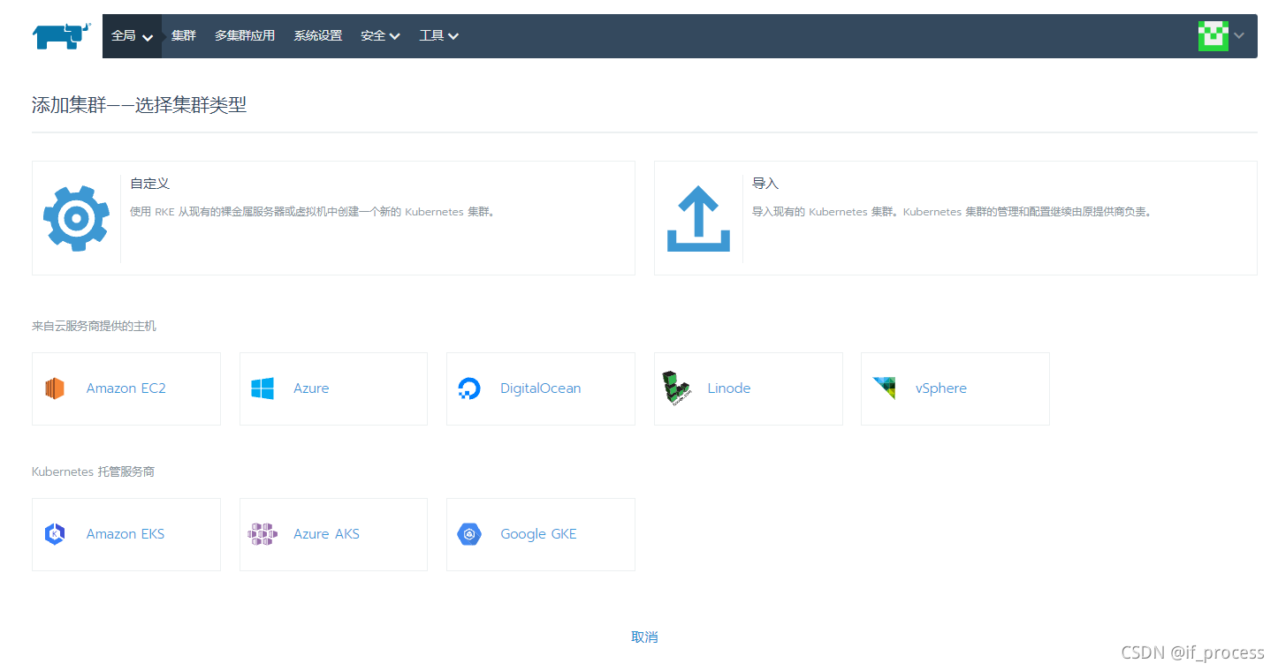Click the Amazon EC2 logo icon
This screenshot has height=671, width=1278.
55,388
